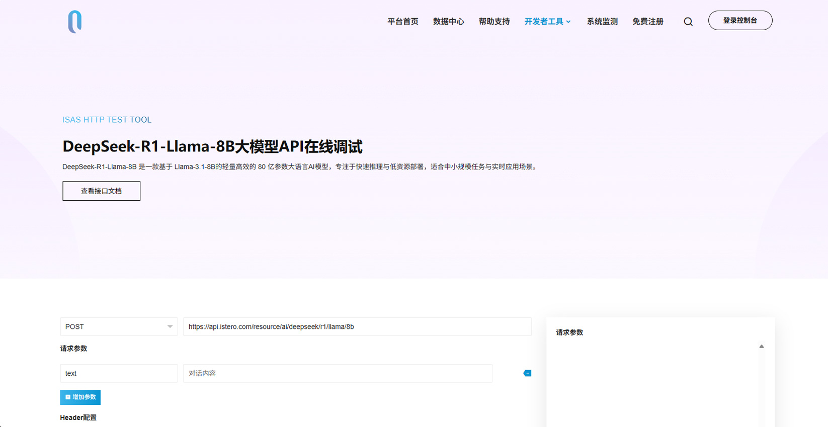This screenshot has width=828, height=427.
Task: Navigate to 系统监测 page
Action: (x=602, y=22)
